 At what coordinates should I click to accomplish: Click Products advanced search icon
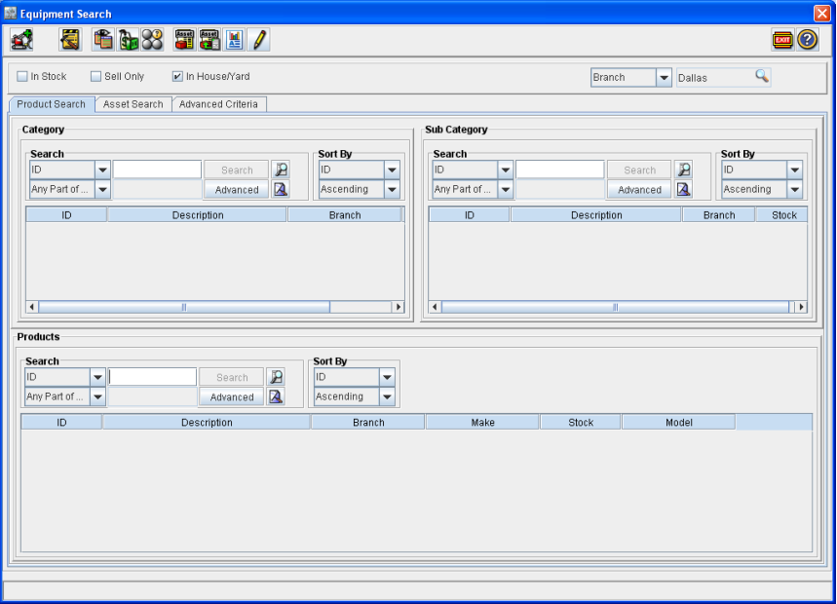tap(276, 396)
